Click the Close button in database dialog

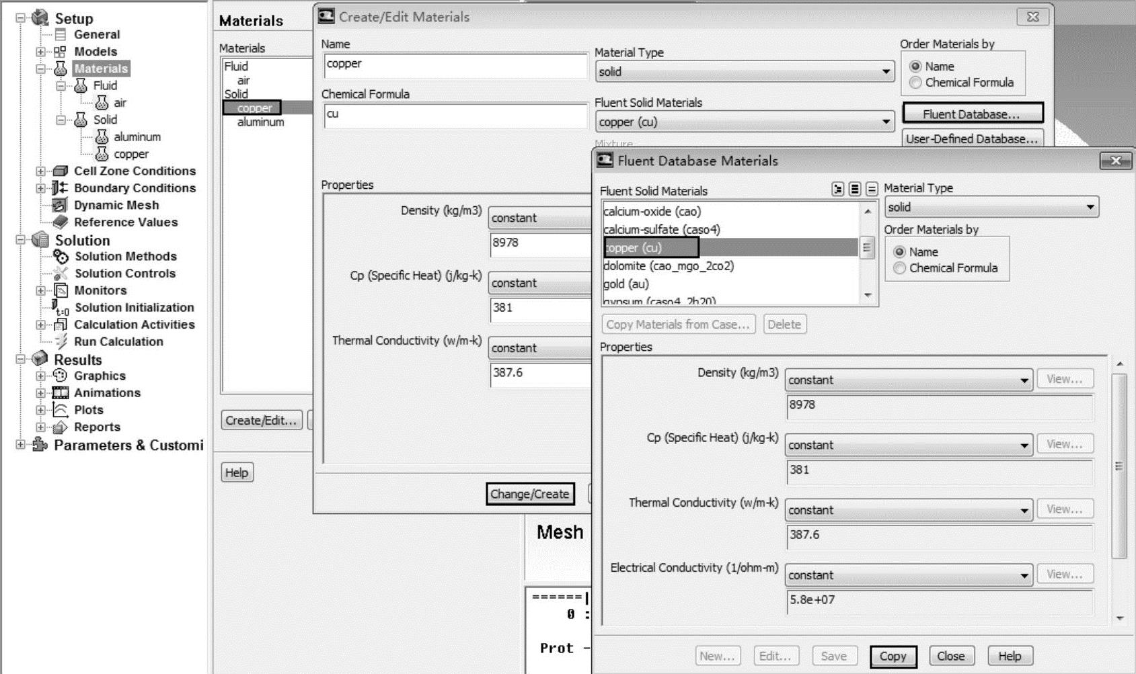[x=950, y=656]
